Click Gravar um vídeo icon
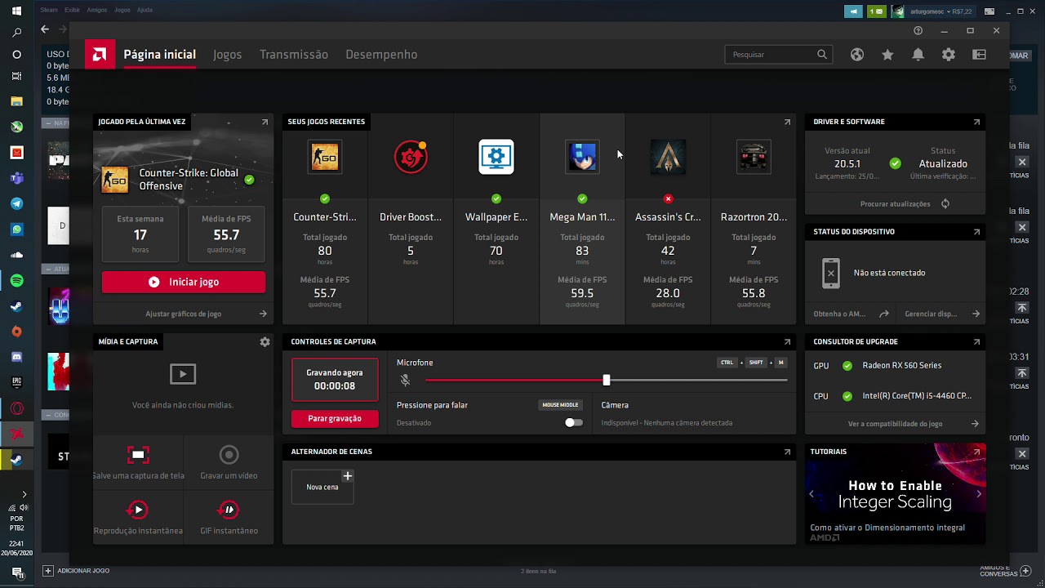The height and width of the screenshot is (588, 1045). click(x=229, y=455)
